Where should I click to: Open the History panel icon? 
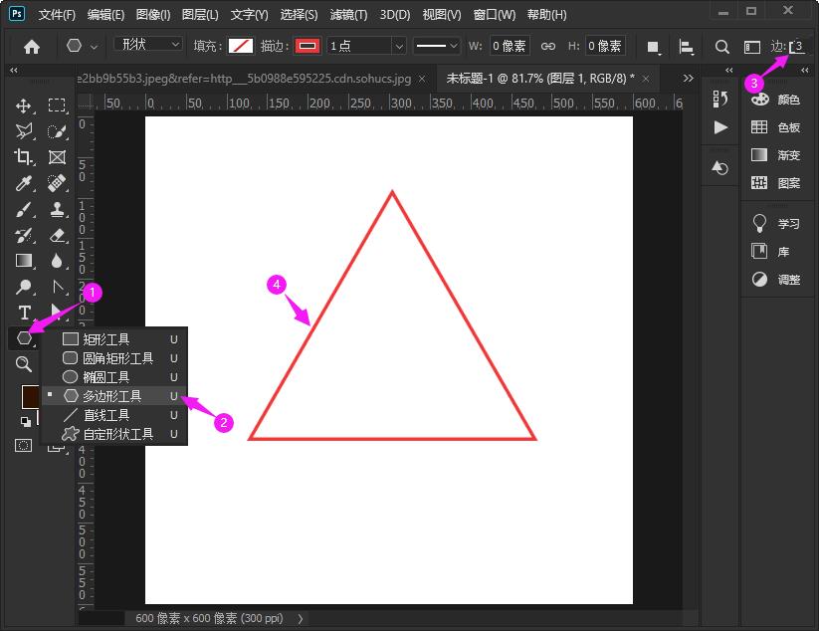pos(721,99)
